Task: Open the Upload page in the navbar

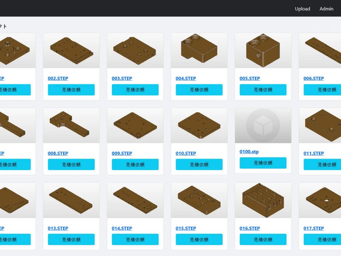Action: coord(302,9)
